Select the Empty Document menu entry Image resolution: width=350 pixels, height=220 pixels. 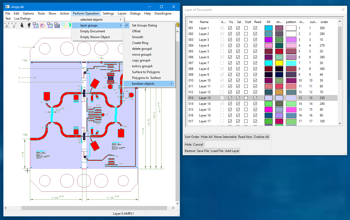coord(93,31)
